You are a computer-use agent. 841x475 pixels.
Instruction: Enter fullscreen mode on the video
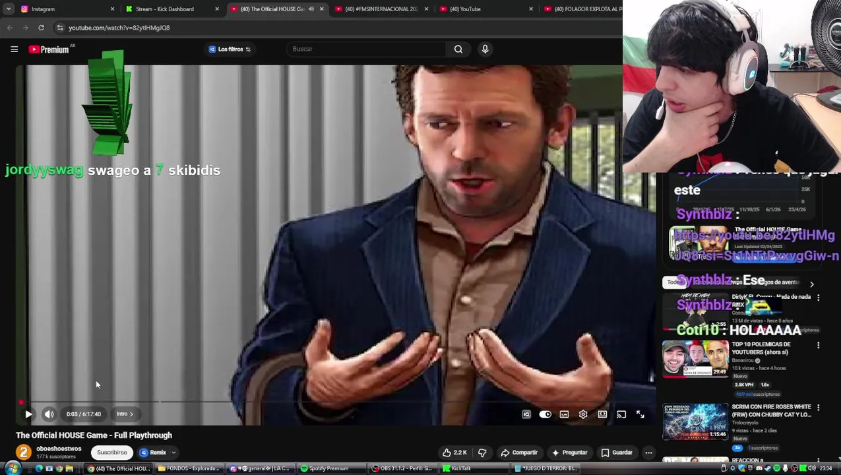[640, 414]
